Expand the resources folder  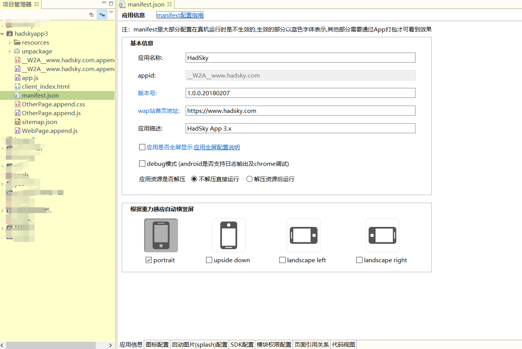click(10, 43)
